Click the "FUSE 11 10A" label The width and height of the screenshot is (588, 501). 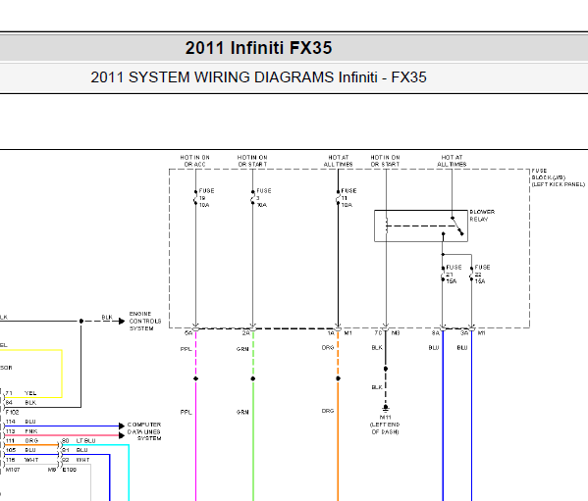[348, 198]
